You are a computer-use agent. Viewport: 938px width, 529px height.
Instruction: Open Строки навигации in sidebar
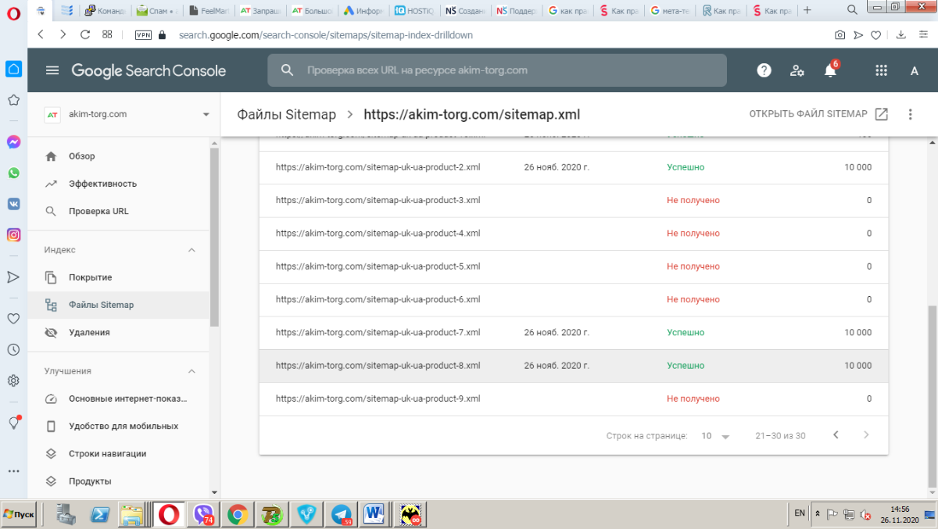[x=119, y=453]
